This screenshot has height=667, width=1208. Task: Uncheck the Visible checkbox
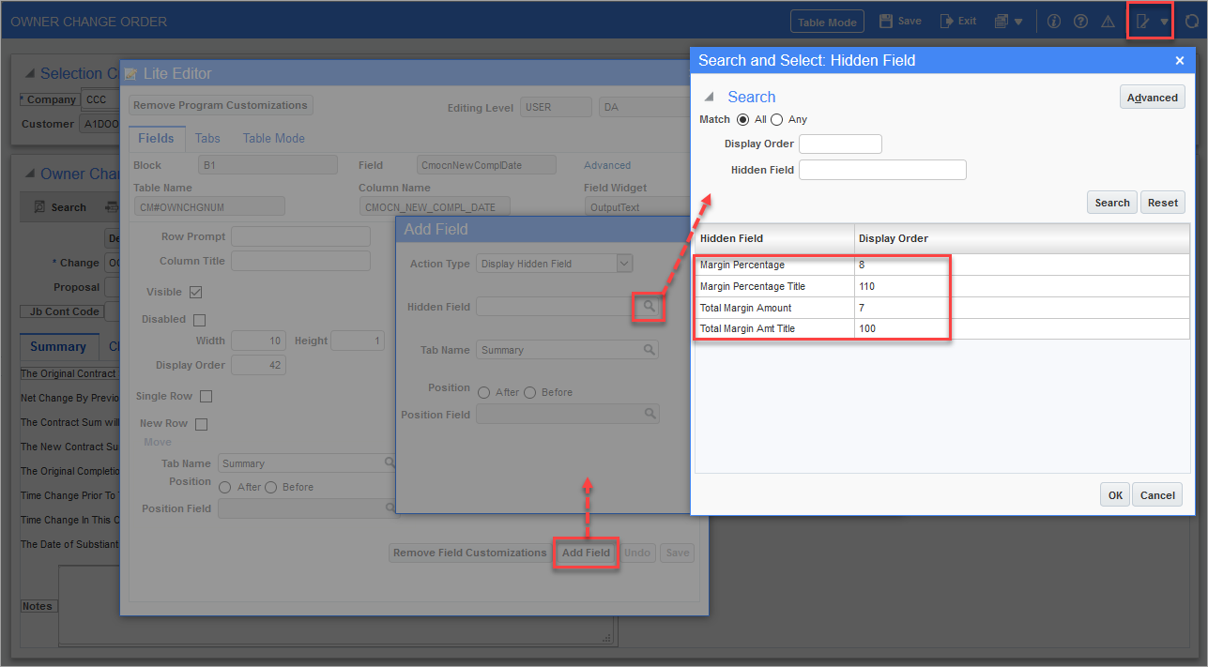tap(196, 292)
